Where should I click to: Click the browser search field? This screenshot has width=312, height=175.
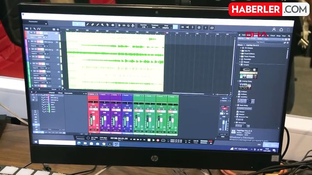click(260, 42)
